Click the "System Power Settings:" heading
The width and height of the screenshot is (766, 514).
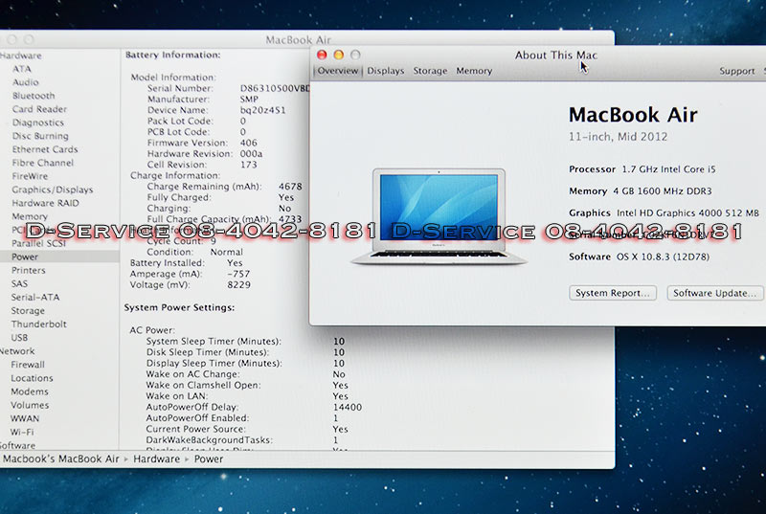click(x=179, y=307)
